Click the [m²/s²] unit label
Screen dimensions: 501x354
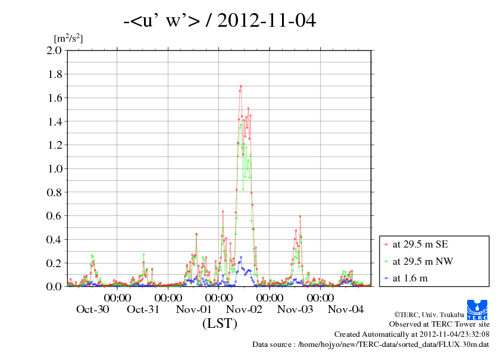click(x=68, y=38)
